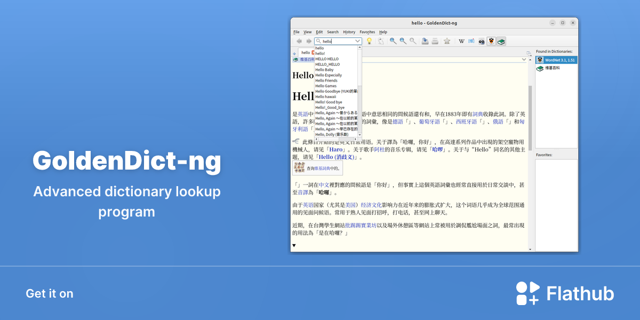The image size is (640, 320).
Task: Toggle the Wikipedia W dictionary button
Action: click(x=462, y=41)
